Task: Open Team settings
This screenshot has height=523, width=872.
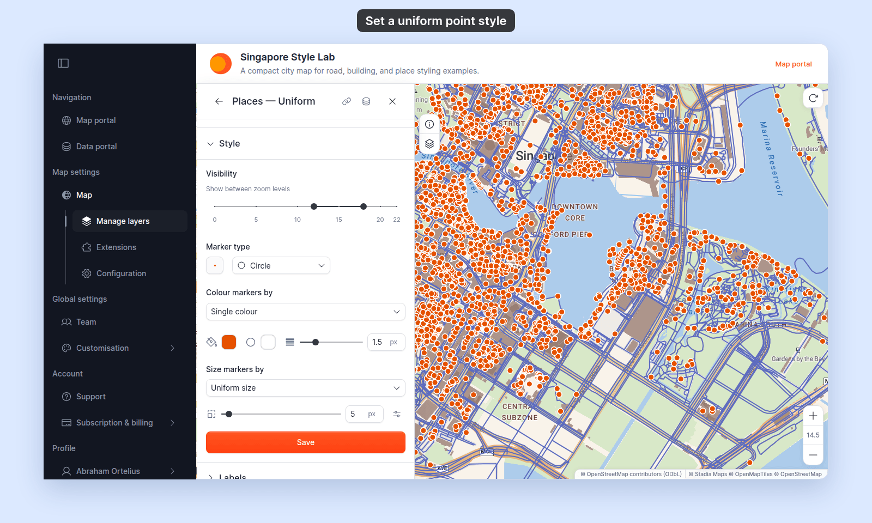Action: (86, 322)
